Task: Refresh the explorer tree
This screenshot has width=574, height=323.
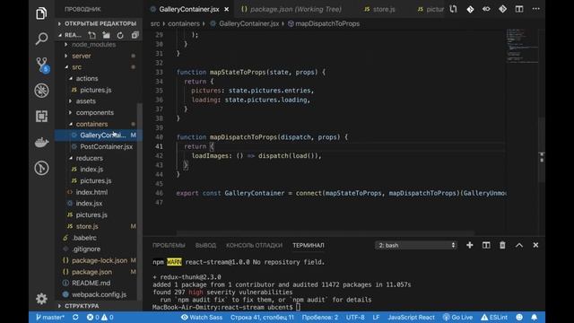Action: coord(120,35)
